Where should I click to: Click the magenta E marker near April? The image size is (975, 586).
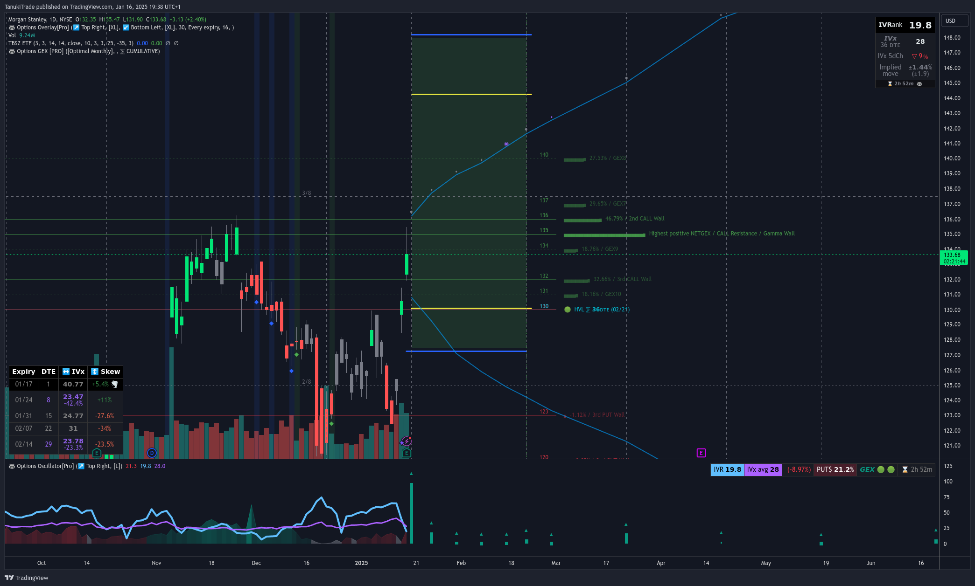[x=701, y=453]
